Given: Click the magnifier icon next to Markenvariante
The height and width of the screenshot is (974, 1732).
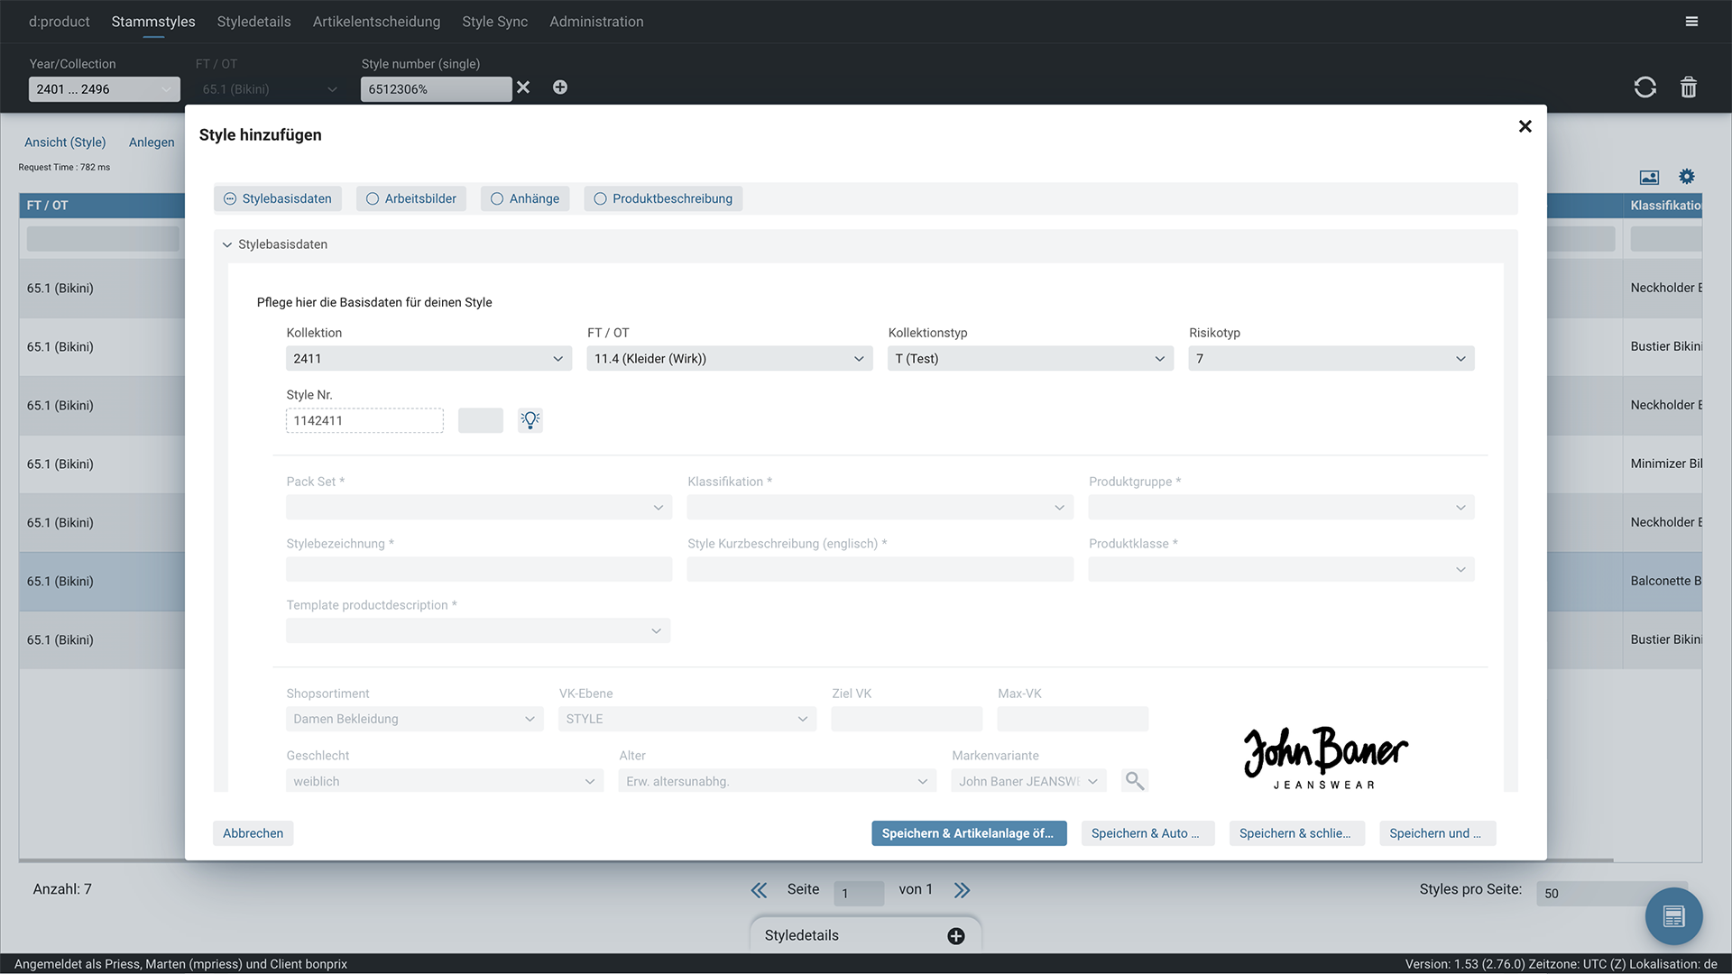Looking at the screenshot, I should click(x=1135, y=781).
